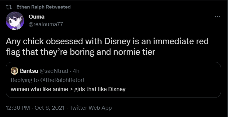Open the @realouma77 handle
Screen dimensions: 228x117
(x=46, y=24)
